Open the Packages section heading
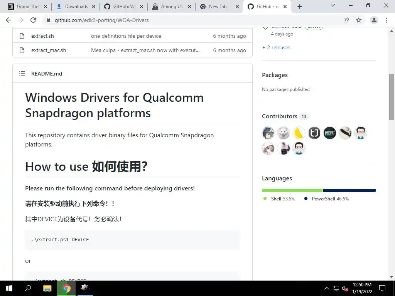The width and height of the screenshot is (395, 296). [x=275, y=75]
